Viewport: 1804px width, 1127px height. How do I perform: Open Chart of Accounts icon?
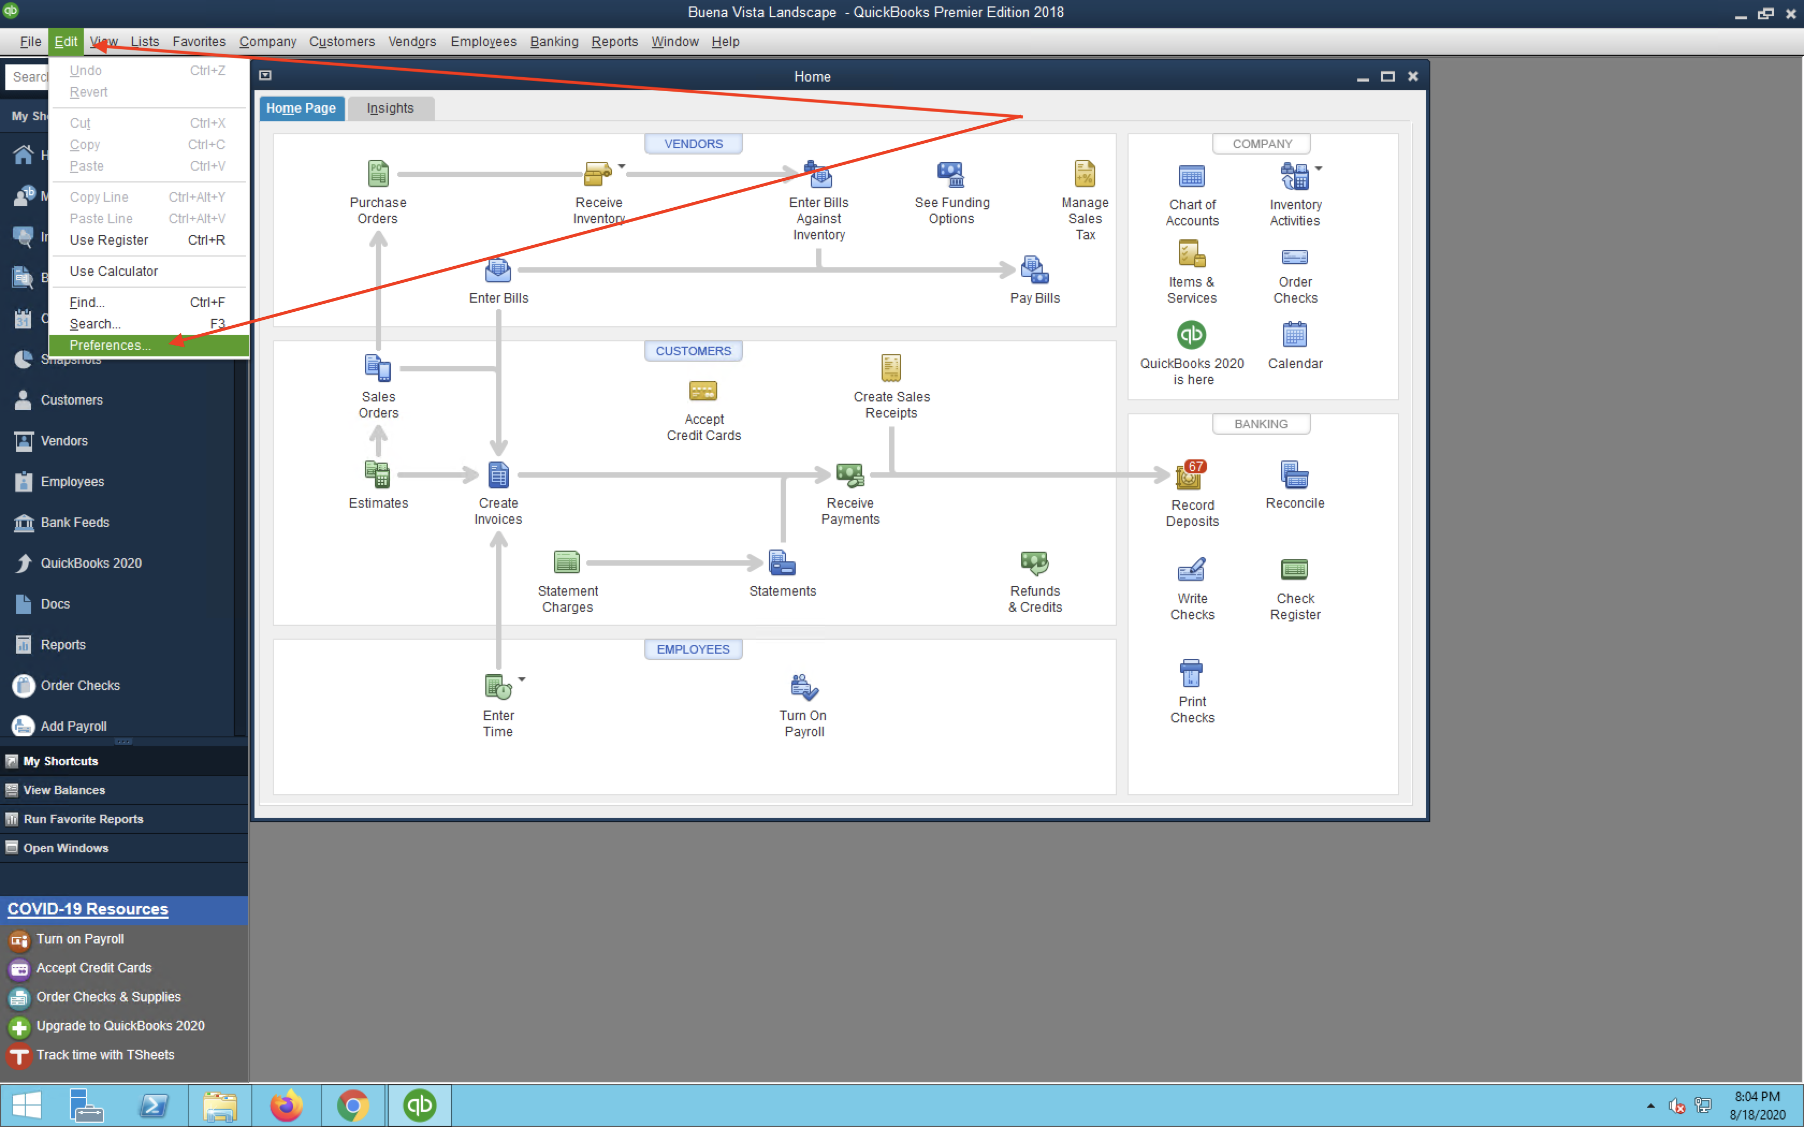[x=1191, y=178]
